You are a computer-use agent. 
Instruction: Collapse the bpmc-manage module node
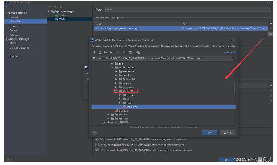(48, 11)
